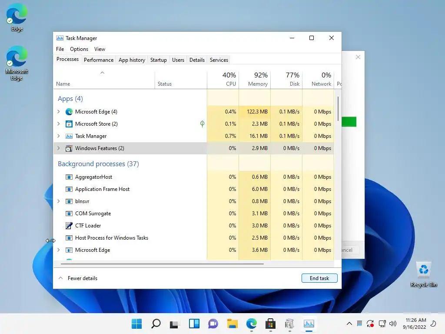The image size is (445, 334).
Task: Click the sort arrow above Name column
Action: click(x=103, y=73)
